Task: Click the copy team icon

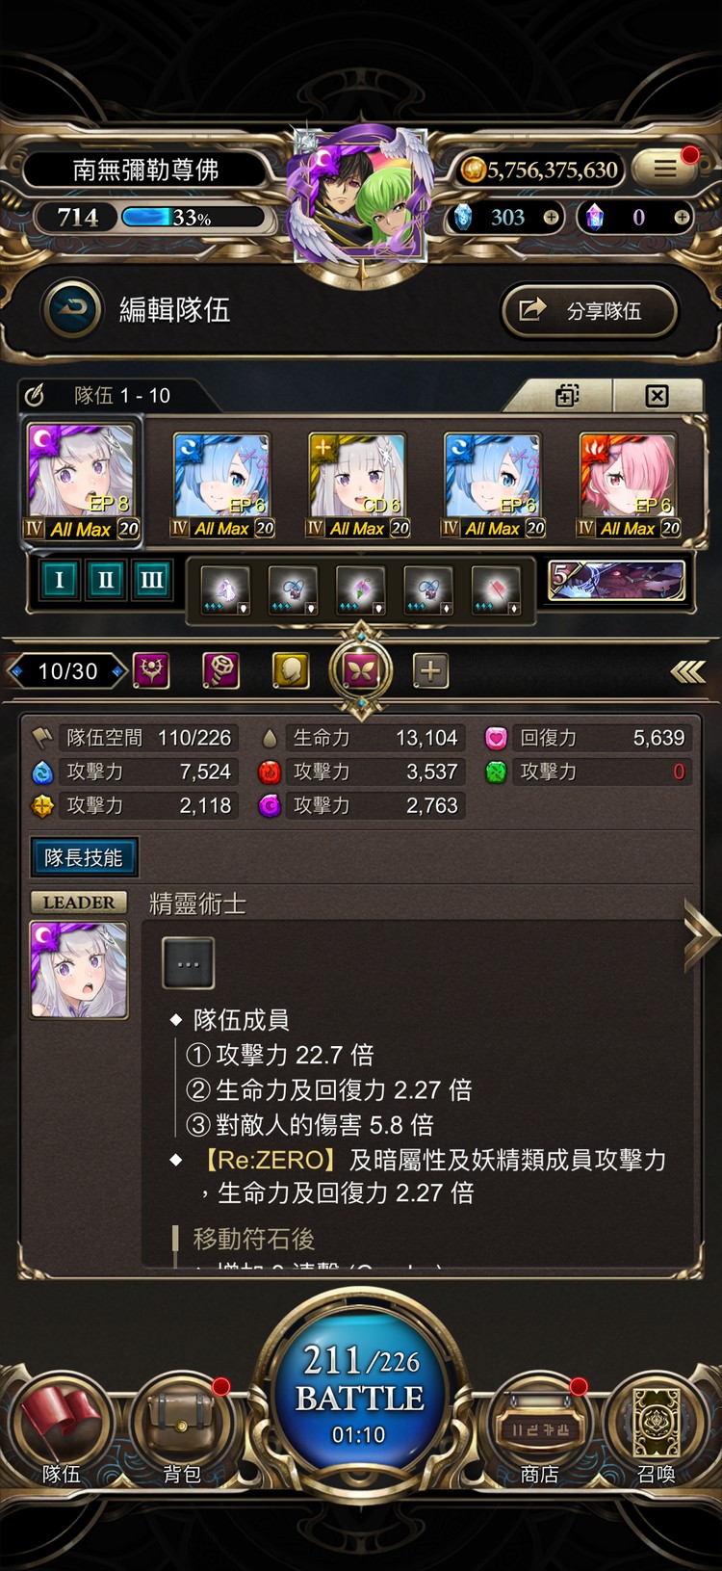Action: pos(567,395)
